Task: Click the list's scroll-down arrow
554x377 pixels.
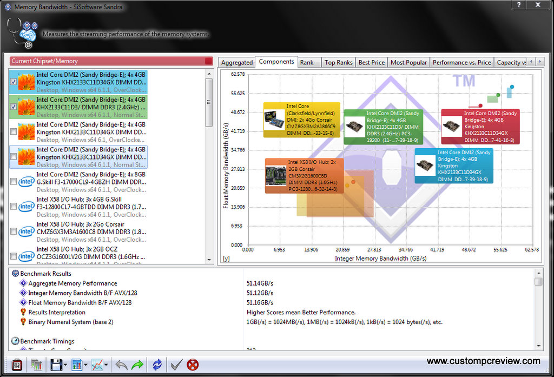Action: 209,260
